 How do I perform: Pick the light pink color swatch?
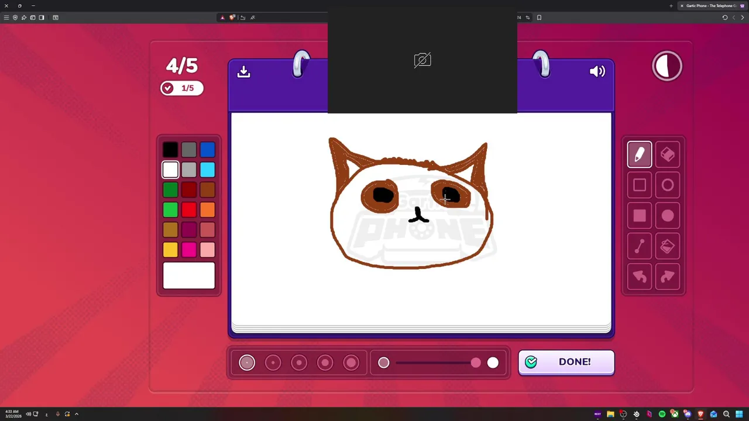208,250
